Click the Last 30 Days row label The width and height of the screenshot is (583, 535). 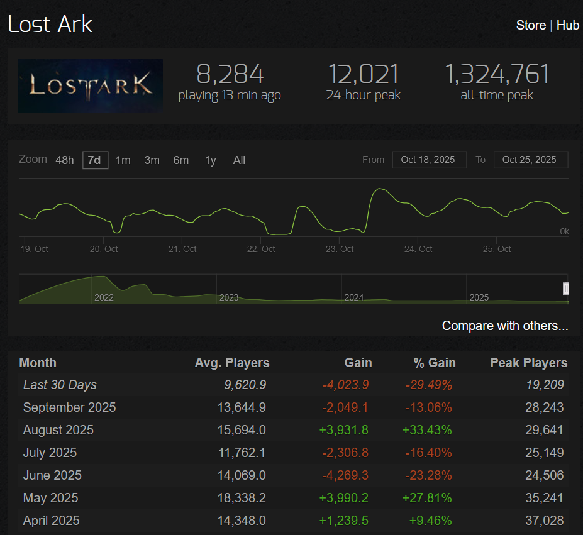pyautogui.click(x=60, y=385)
